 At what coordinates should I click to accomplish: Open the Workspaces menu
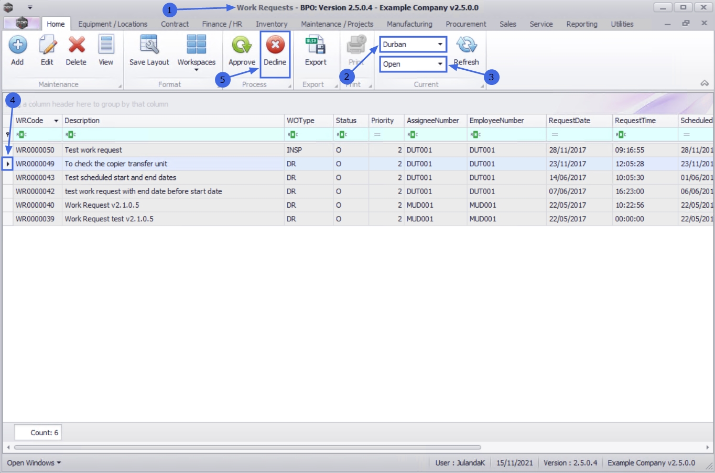(x=197, y=52)
